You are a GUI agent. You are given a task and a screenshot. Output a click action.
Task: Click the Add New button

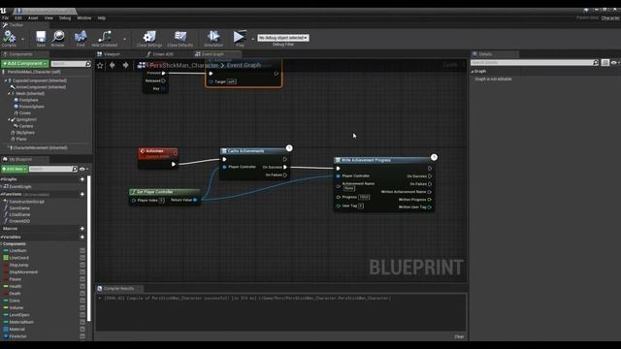pos(15,169)
